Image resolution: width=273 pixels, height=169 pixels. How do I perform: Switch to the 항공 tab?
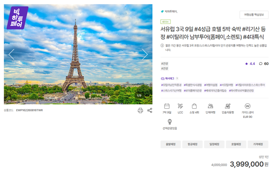192,145
